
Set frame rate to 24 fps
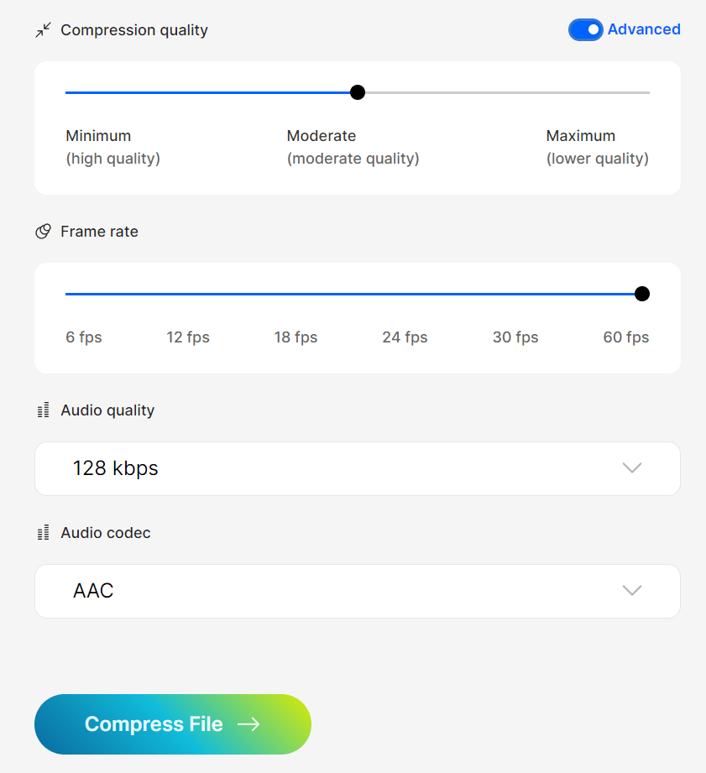(405, 337)
